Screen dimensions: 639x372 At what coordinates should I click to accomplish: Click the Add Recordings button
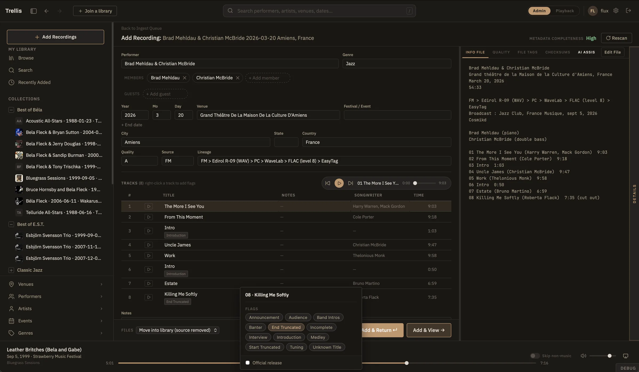point(55,37)
